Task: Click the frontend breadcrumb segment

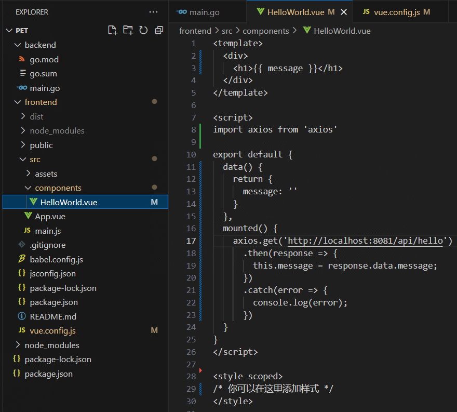Action: [195, 31]
